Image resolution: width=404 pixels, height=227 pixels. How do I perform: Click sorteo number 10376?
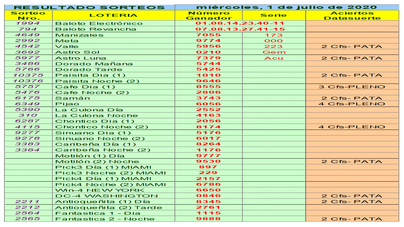tap(28, 81)
